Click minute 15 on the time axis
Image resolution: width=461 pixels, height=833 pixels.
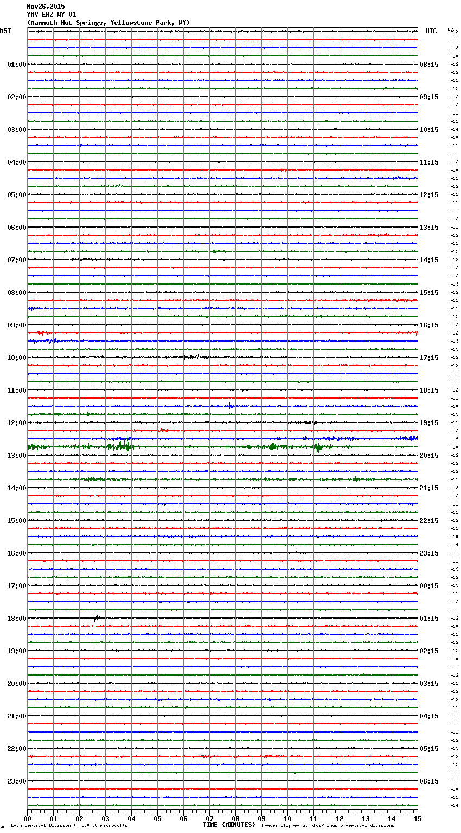[418, 818]
